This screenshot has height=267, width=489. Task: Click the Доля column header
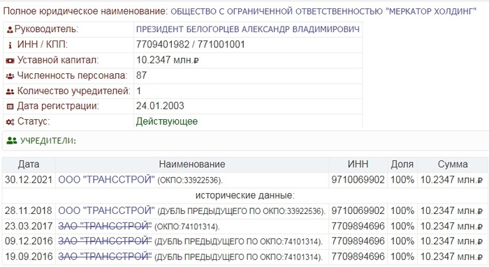click(x=402, y=165)
